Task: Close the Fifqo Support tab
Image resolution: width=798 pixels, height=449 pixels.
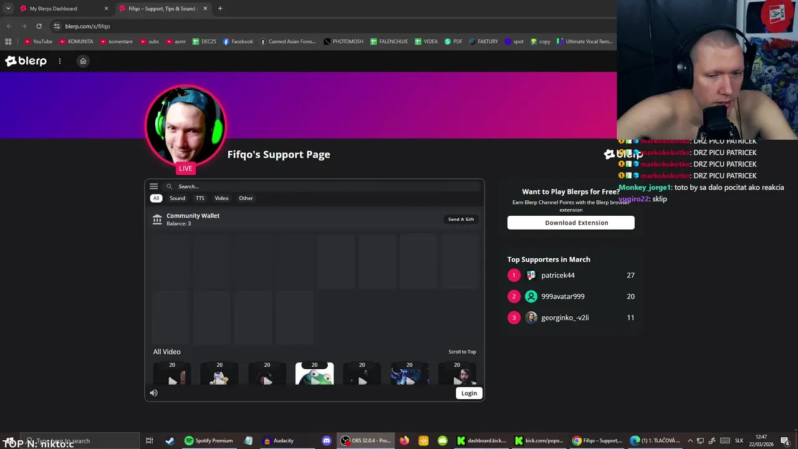Action: [205, 9]
